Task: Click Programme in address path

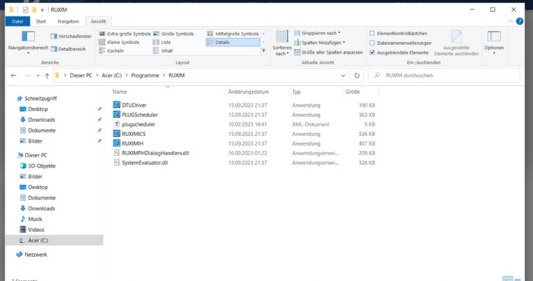Action: pos(144,76)
